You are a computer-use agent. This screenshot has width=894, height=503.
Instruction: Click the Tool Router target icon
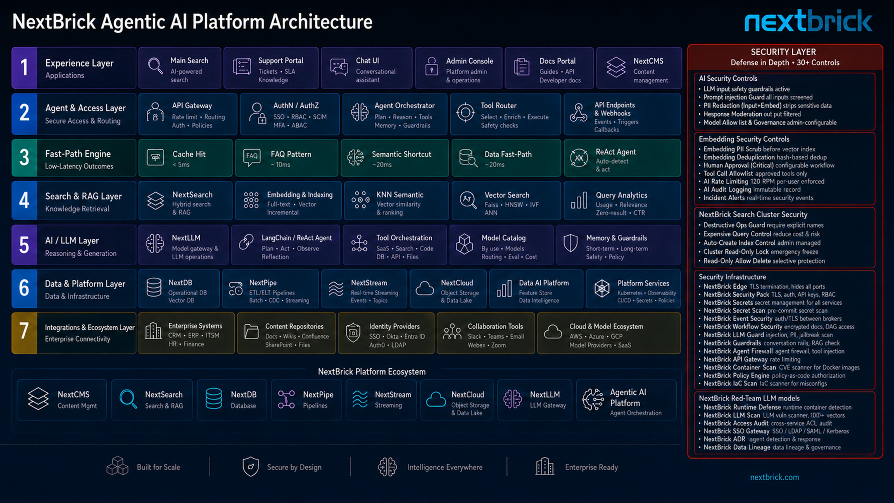pos(465,112)
